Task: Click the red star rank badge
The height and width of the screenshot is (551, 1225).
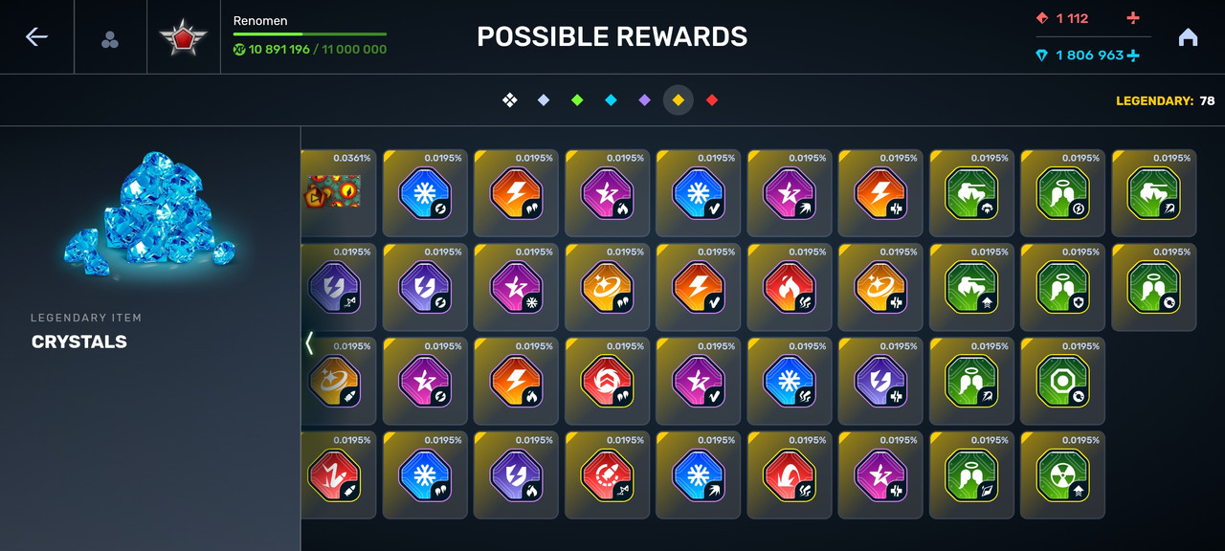Action: point(183,38)
